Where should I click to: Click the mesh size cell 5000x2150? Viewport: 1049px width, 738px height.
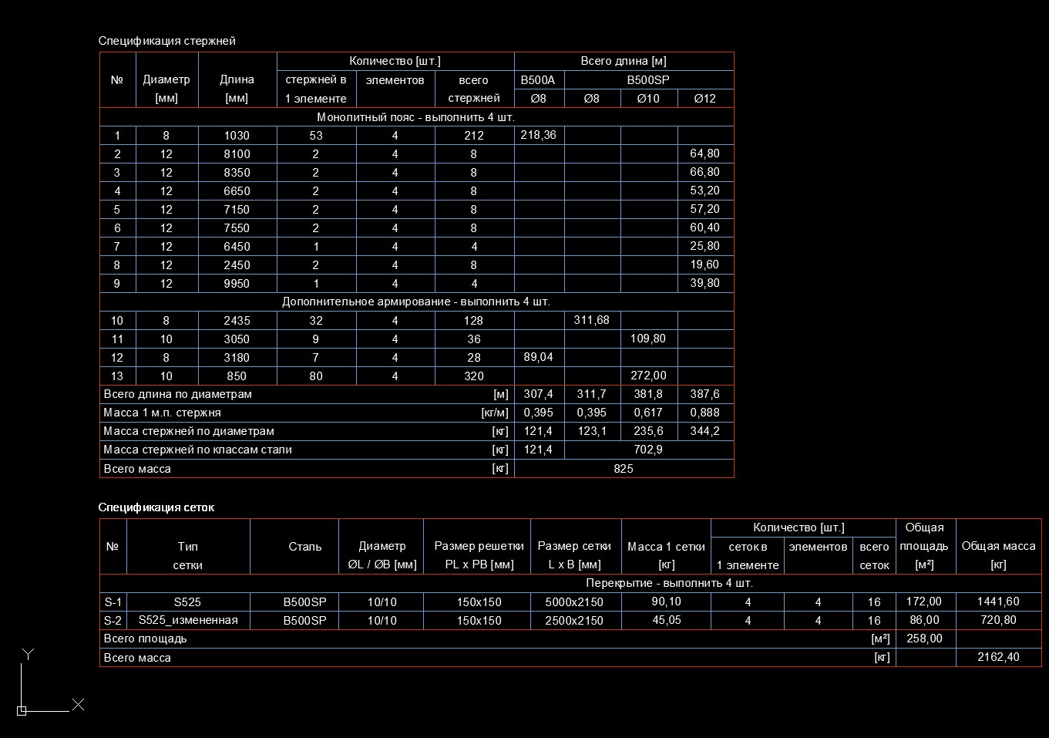point(575,602)
